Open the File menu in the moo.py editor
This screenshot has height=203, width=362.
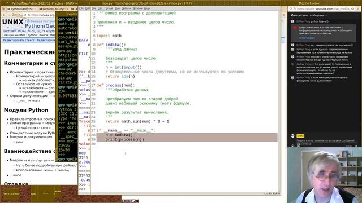pyautogui.click(x=94, y=8)
